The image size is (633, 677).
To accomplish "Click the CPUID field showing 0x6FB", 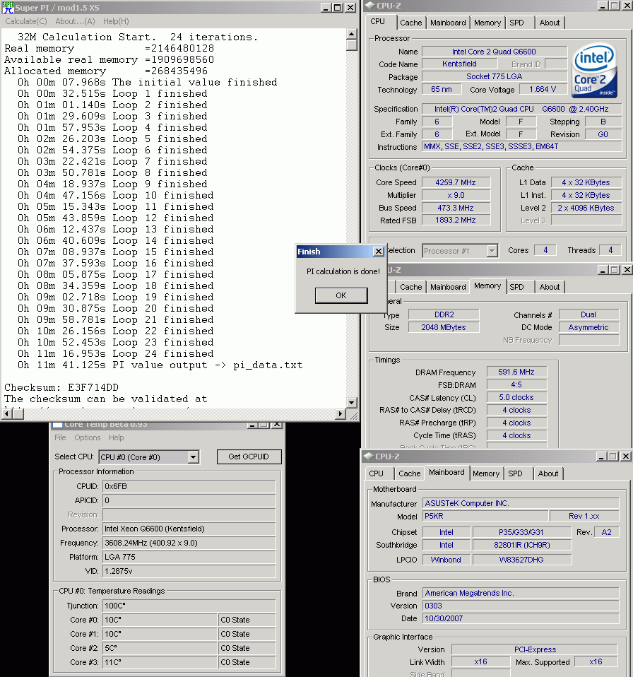I will (x=189, y=486).
